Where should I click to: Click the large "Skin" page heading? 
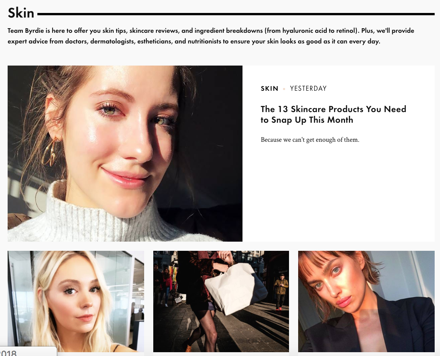21,13
